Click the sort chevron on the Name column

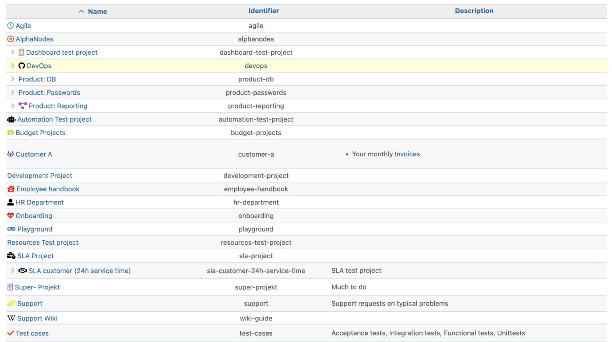pos(80,11)
